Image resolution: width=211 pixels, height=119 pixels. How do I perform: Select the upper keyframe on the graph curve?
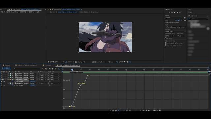[x=88, y=75]
